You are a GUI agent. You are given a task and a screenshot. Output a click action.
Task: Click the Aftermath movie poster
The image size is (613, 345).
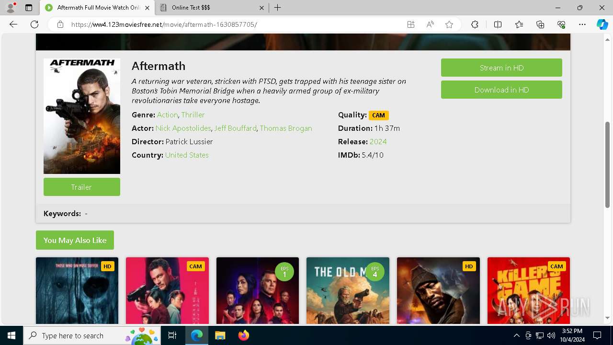click(x=82, y=116)
